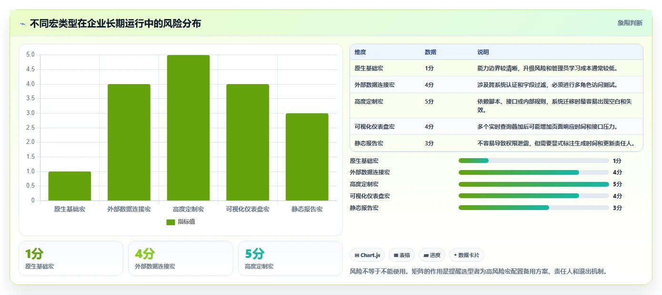
Task: Click the icon inside the 进度 tag
Action: [426, 256]
